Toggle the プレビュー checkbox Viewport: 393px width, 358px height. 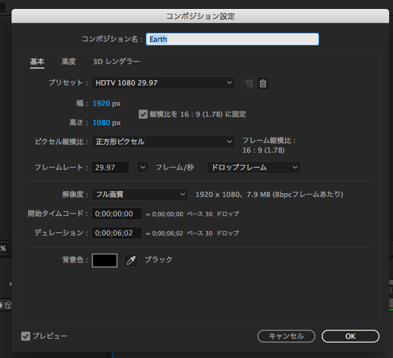click(26, 336)
